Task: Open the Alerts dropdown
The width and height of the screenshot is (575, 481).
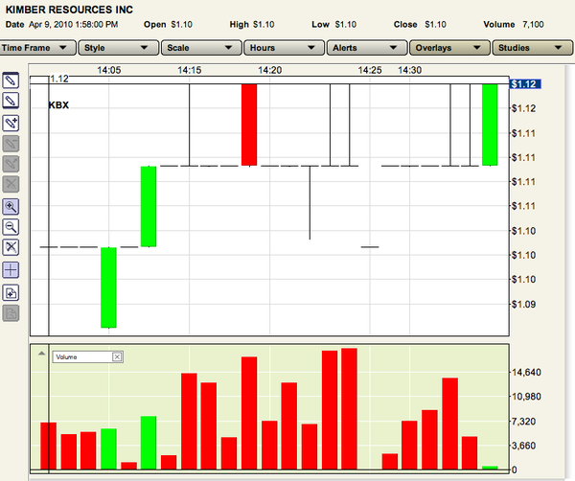Action: [367, 48]
